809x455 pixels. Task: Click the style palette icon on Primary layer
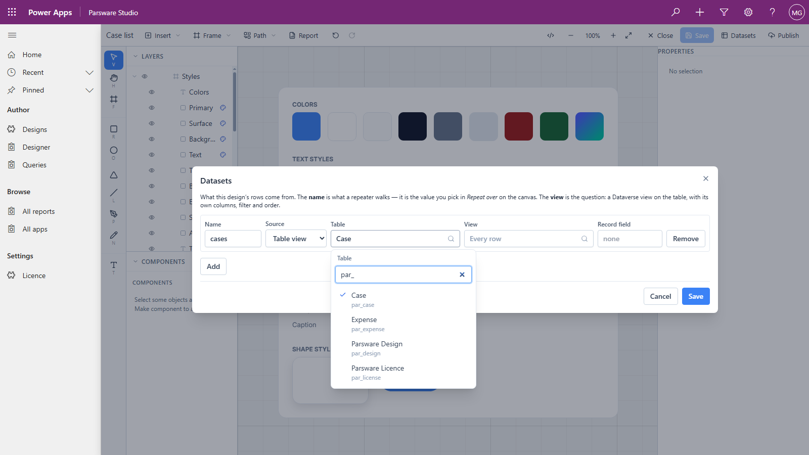(x=223, y=108)
